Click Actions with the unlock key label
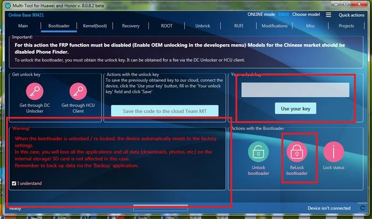This screenshot has height=219, width=372. [133, 74]
